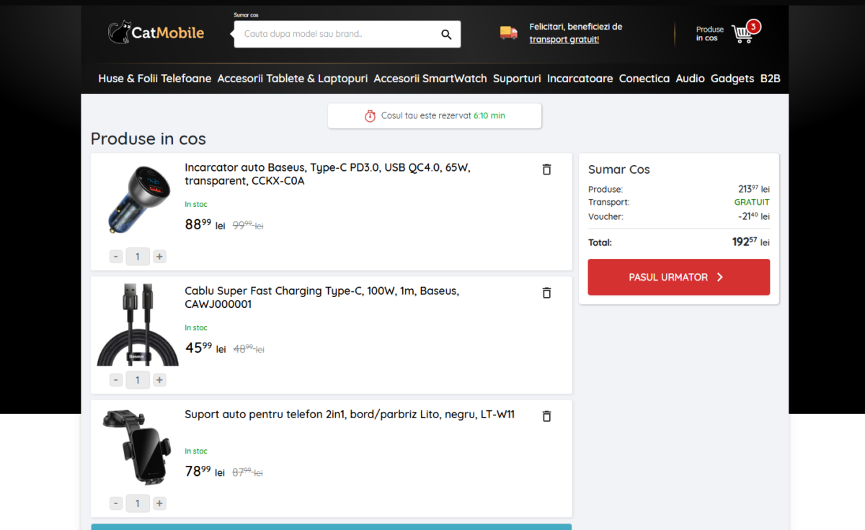Screen dimensions: 865x530
Task: Decrease quantity of Lito phone holder
Action: [x=116, y=503]
